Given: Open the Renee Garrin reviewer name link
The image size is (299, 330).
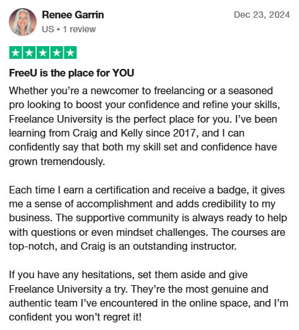Looking at the screenshot, I should coord(73,15).
